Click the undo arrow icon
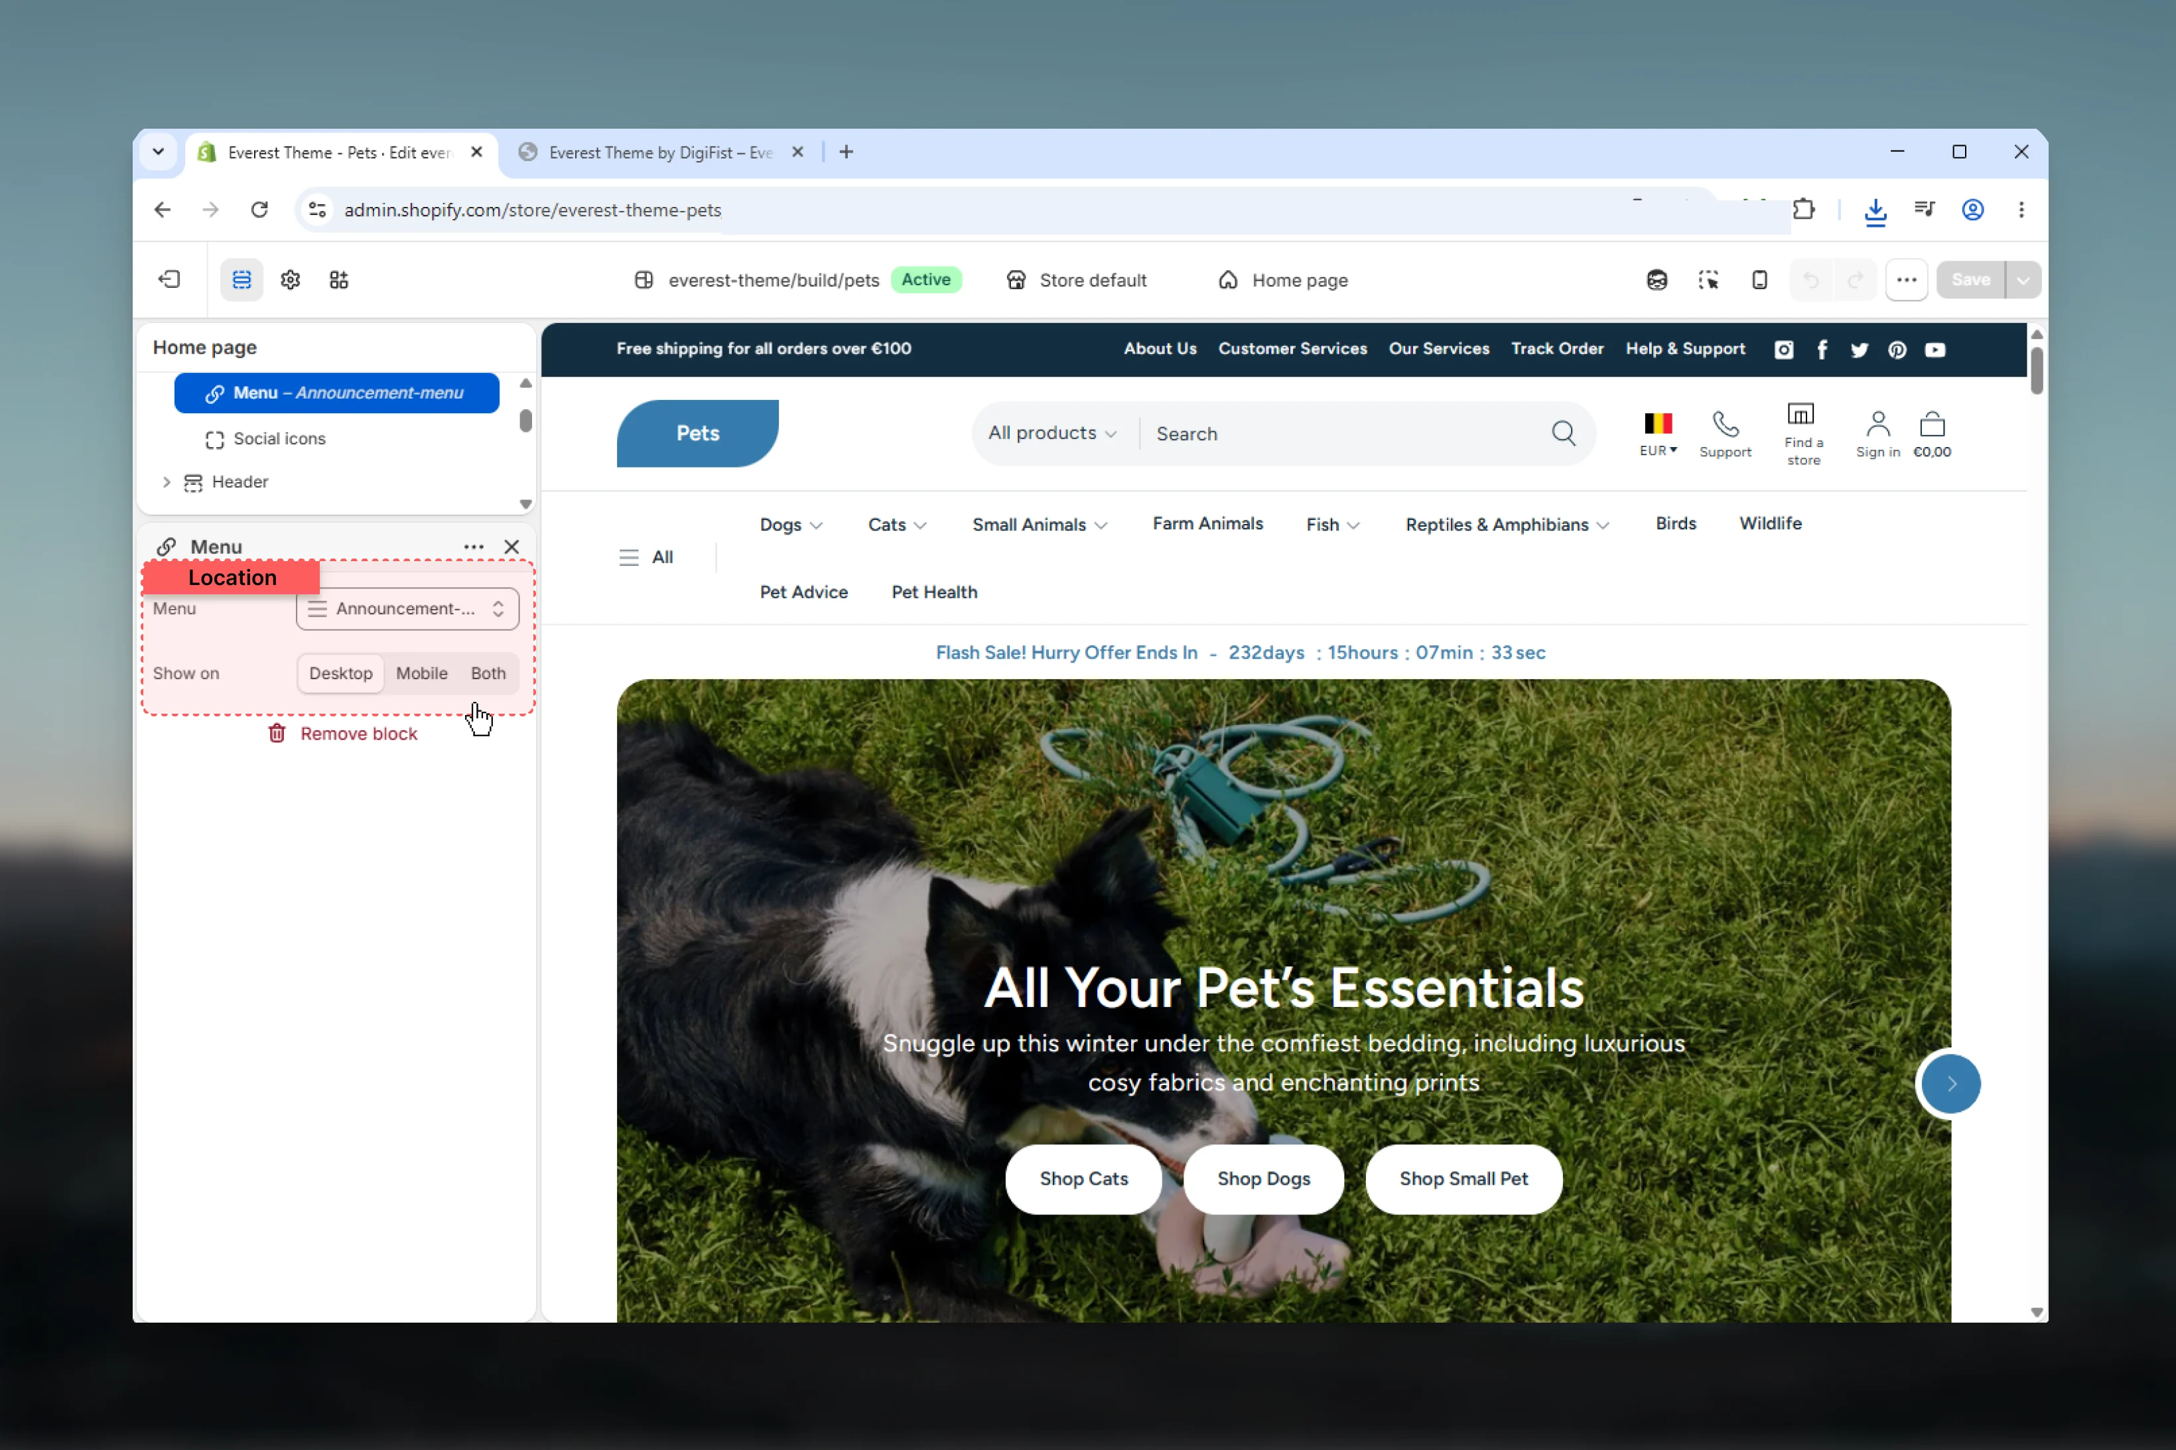2176x1450 pixels. click(x=1810, y=279)
